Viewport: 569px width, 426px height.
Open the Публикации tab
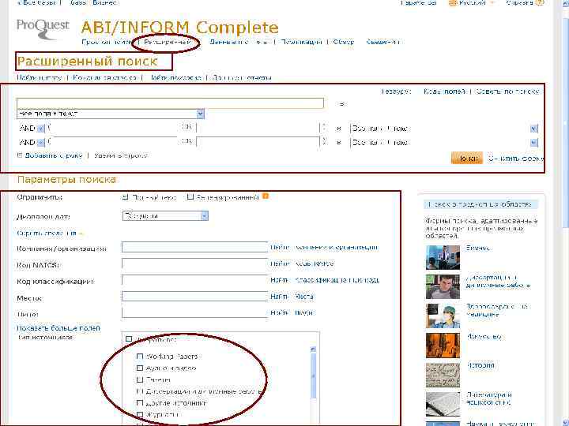301,42
